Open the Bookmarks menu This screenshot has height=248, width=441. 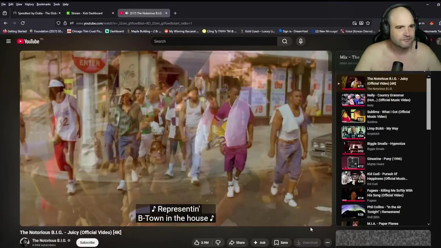tap(43, 4)
